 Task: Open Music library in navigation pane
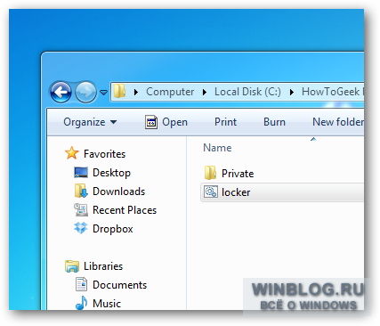[107, 304]
